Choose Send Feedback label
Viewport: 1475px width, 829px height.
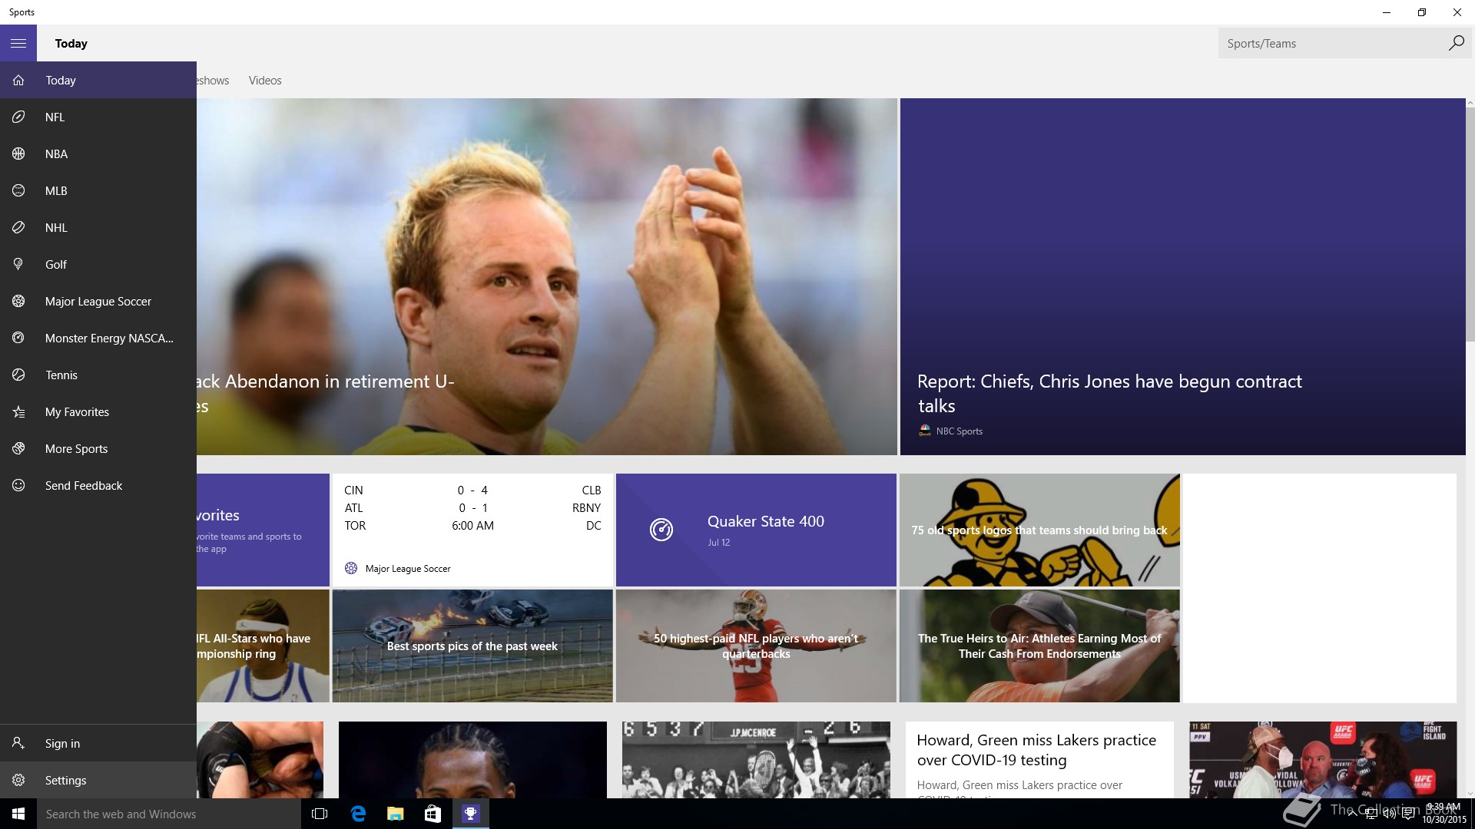tap(84, 485)
